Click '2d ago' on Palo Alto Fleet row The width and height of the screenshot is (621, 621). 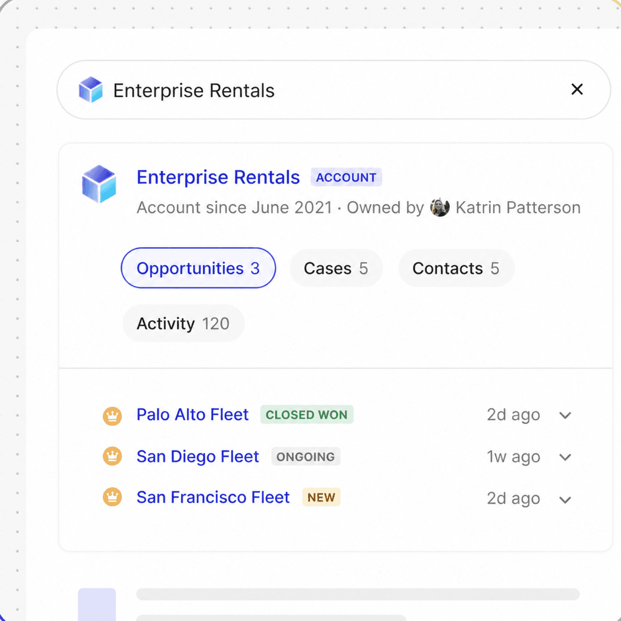[513, 415]
